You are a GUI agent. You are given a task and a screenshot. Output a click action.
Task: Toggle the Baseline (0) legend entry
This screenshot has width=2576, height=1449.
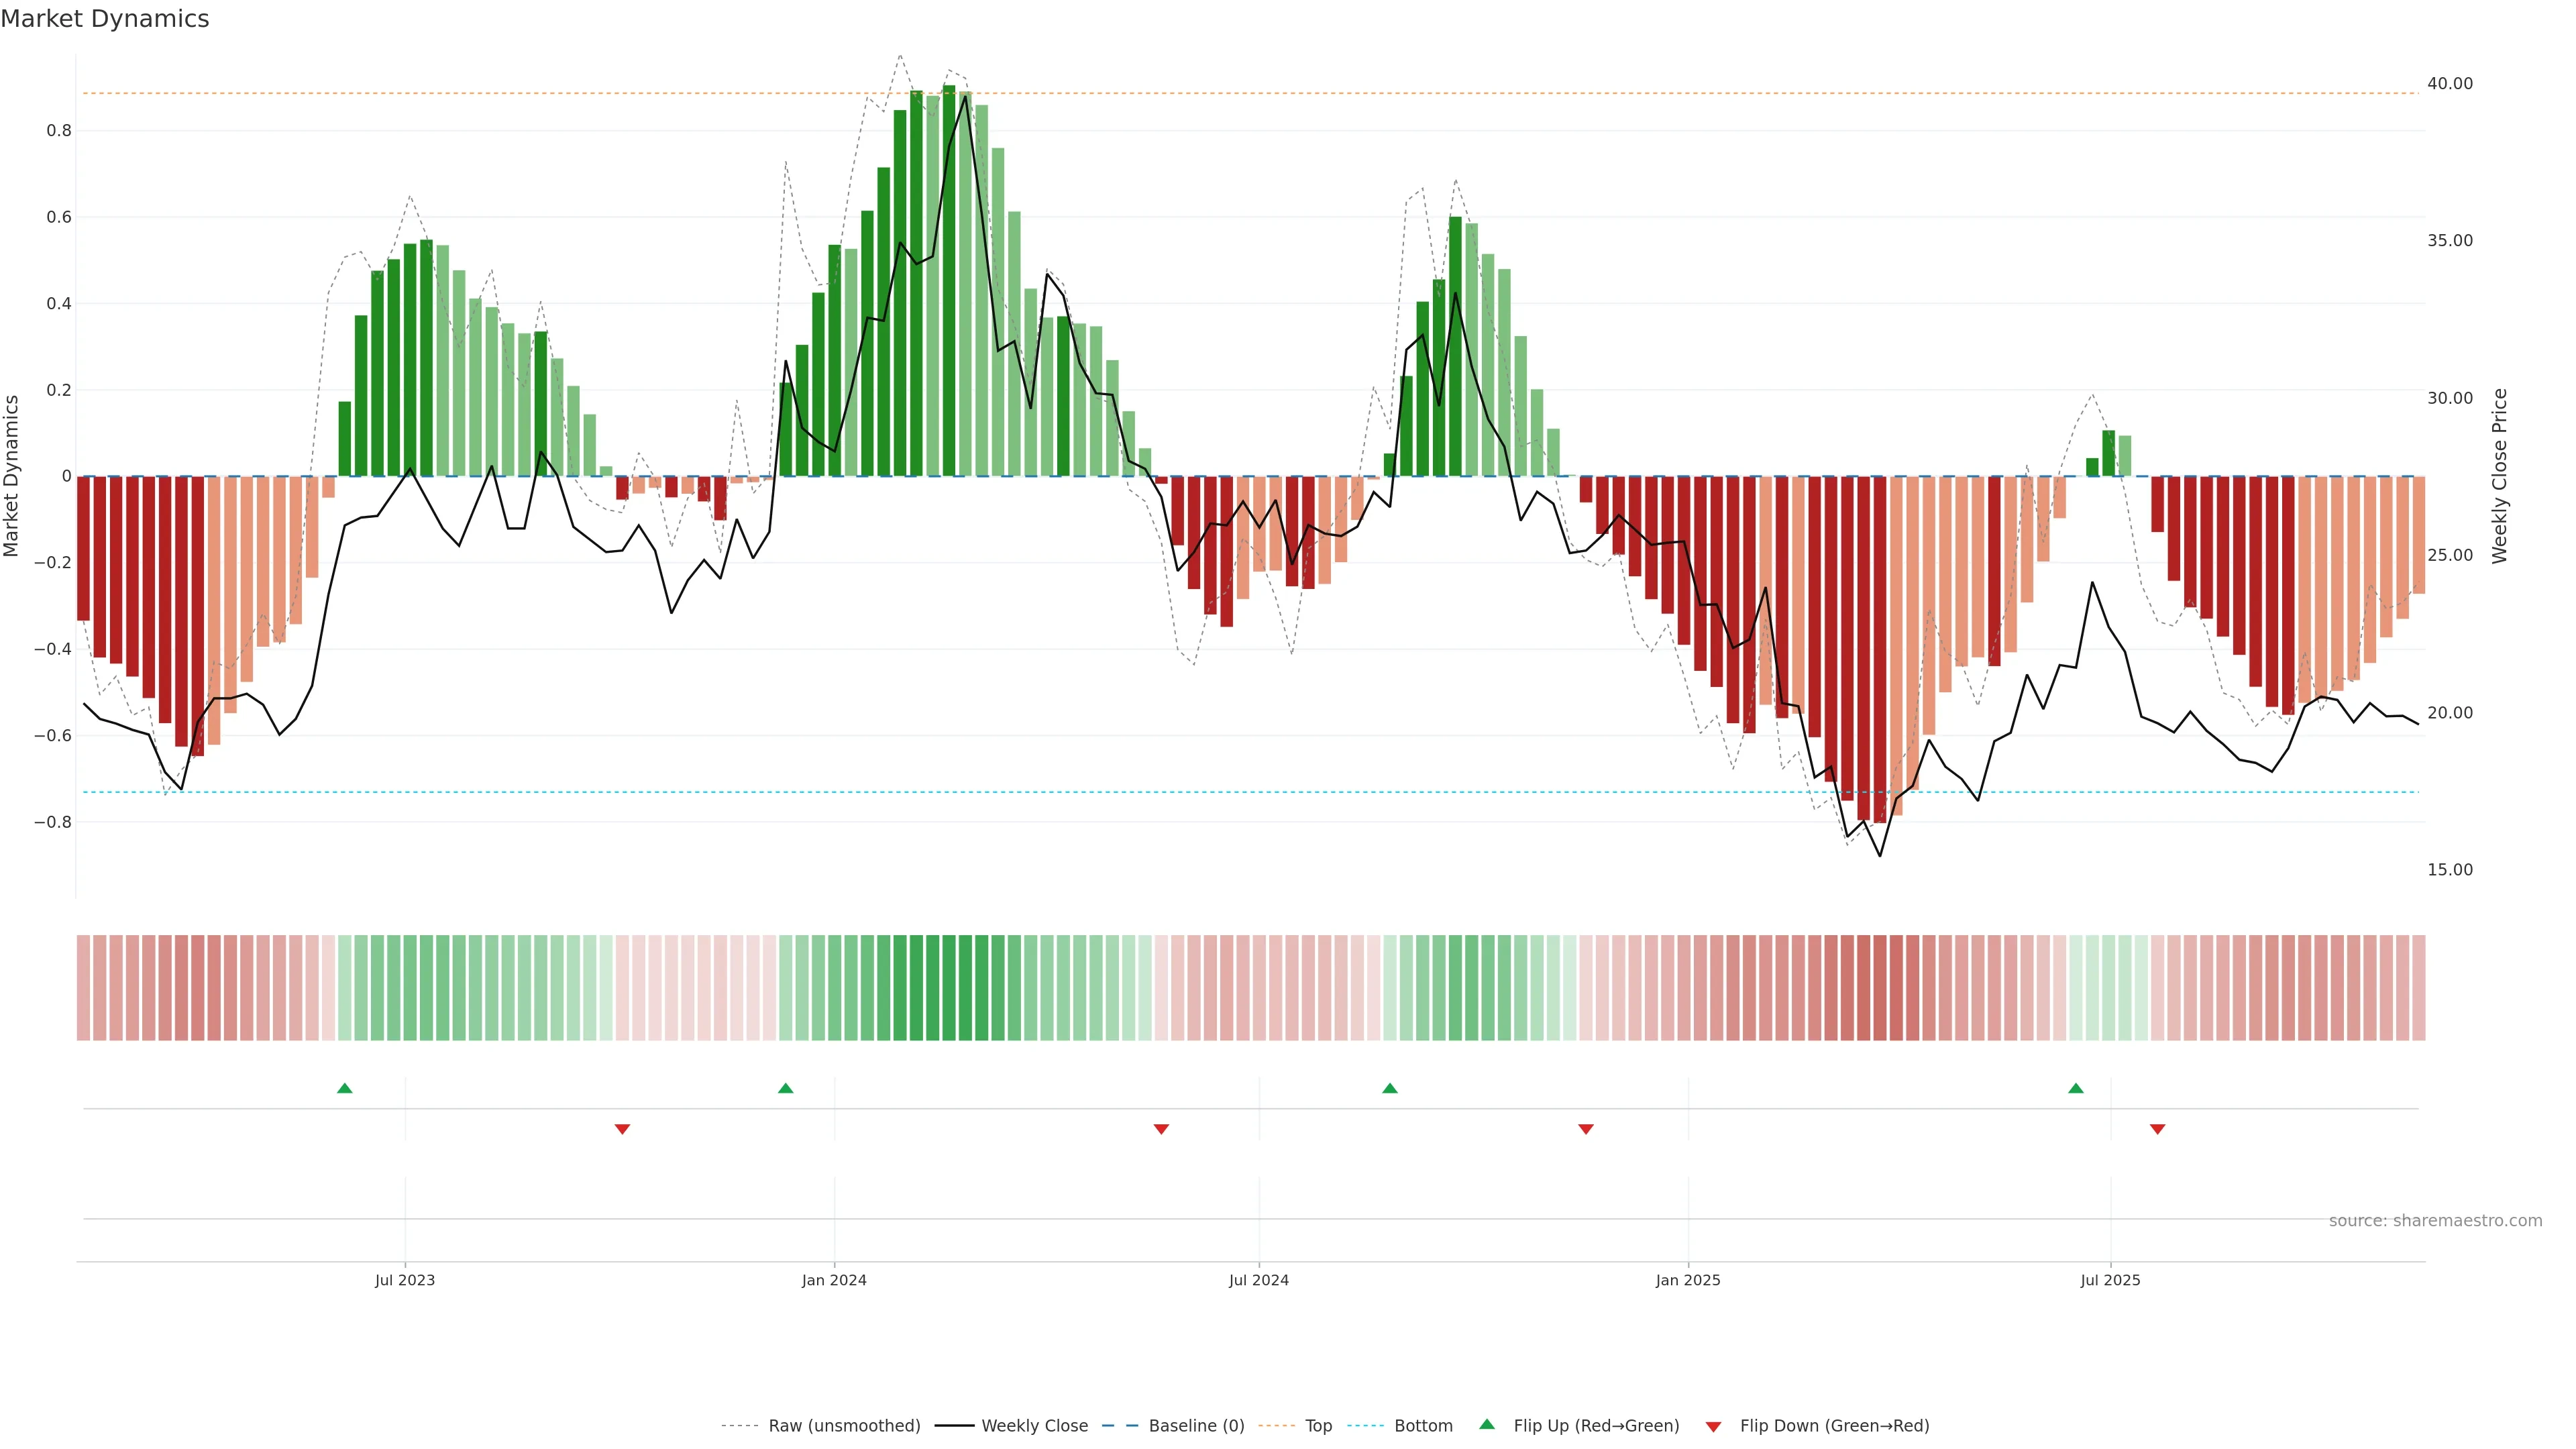pos(1196,1426)
